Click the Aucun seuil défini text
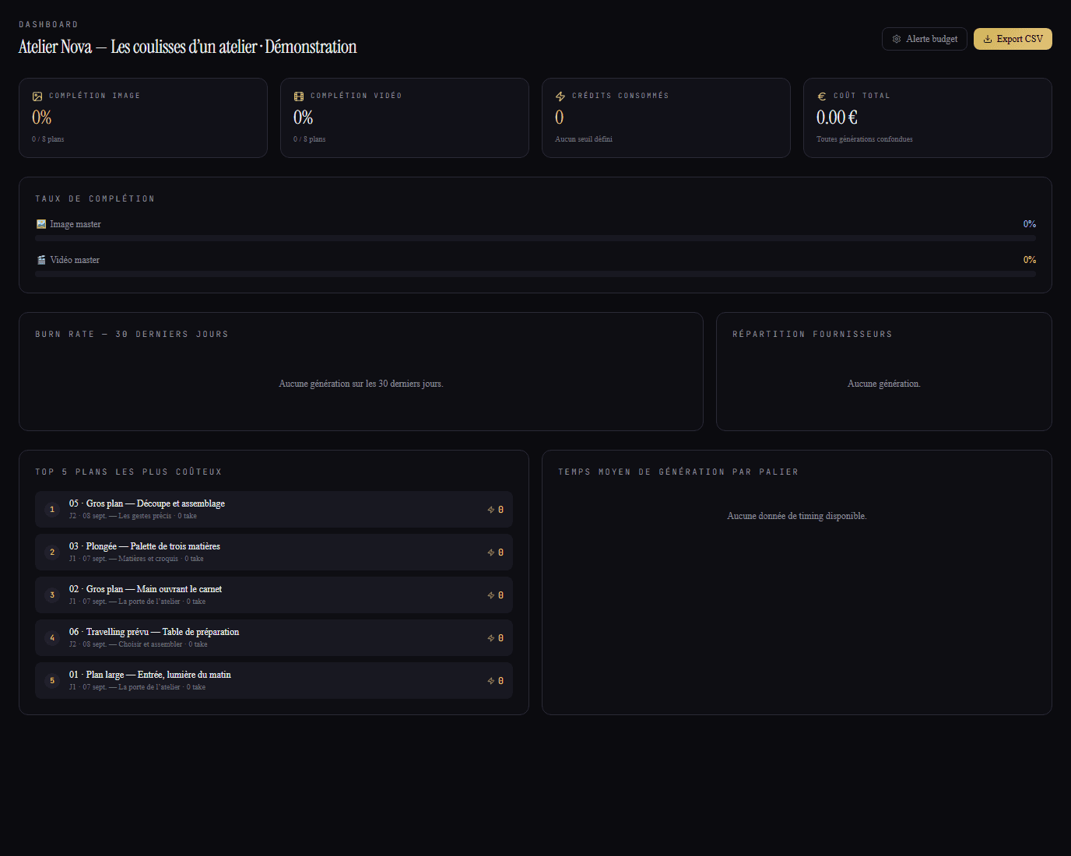 click(584, 139)
